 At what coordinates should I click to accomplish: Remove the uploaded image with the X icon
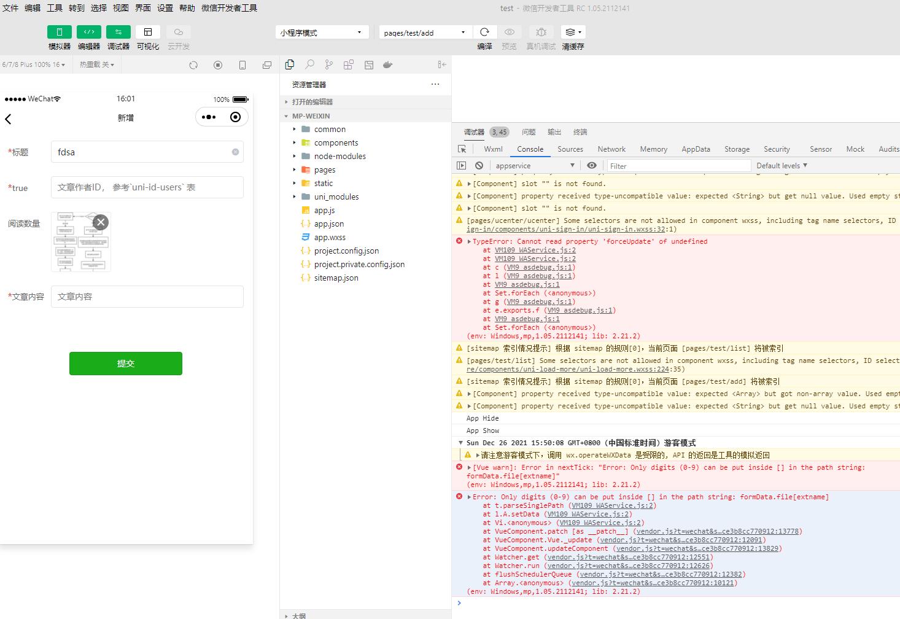[x=101, y=222]
